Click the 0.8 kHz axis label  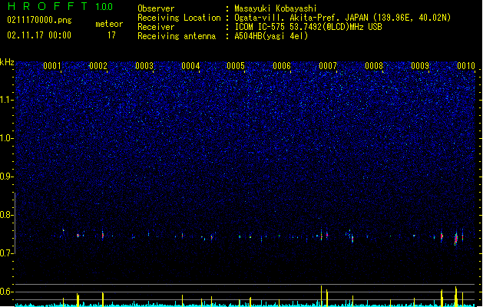click(7, 215)
